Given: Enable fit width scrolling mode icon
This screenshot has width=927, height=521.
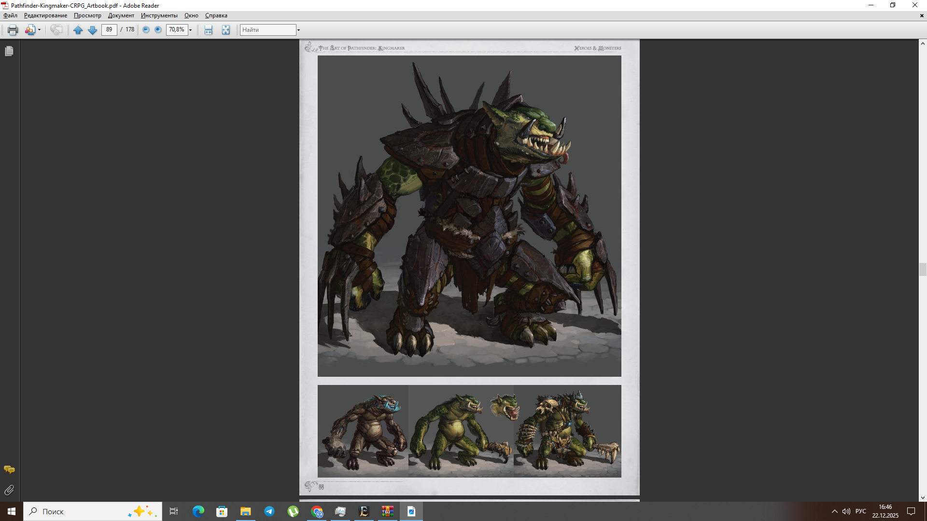Looking at the screenshot, I should click(208, 30).
